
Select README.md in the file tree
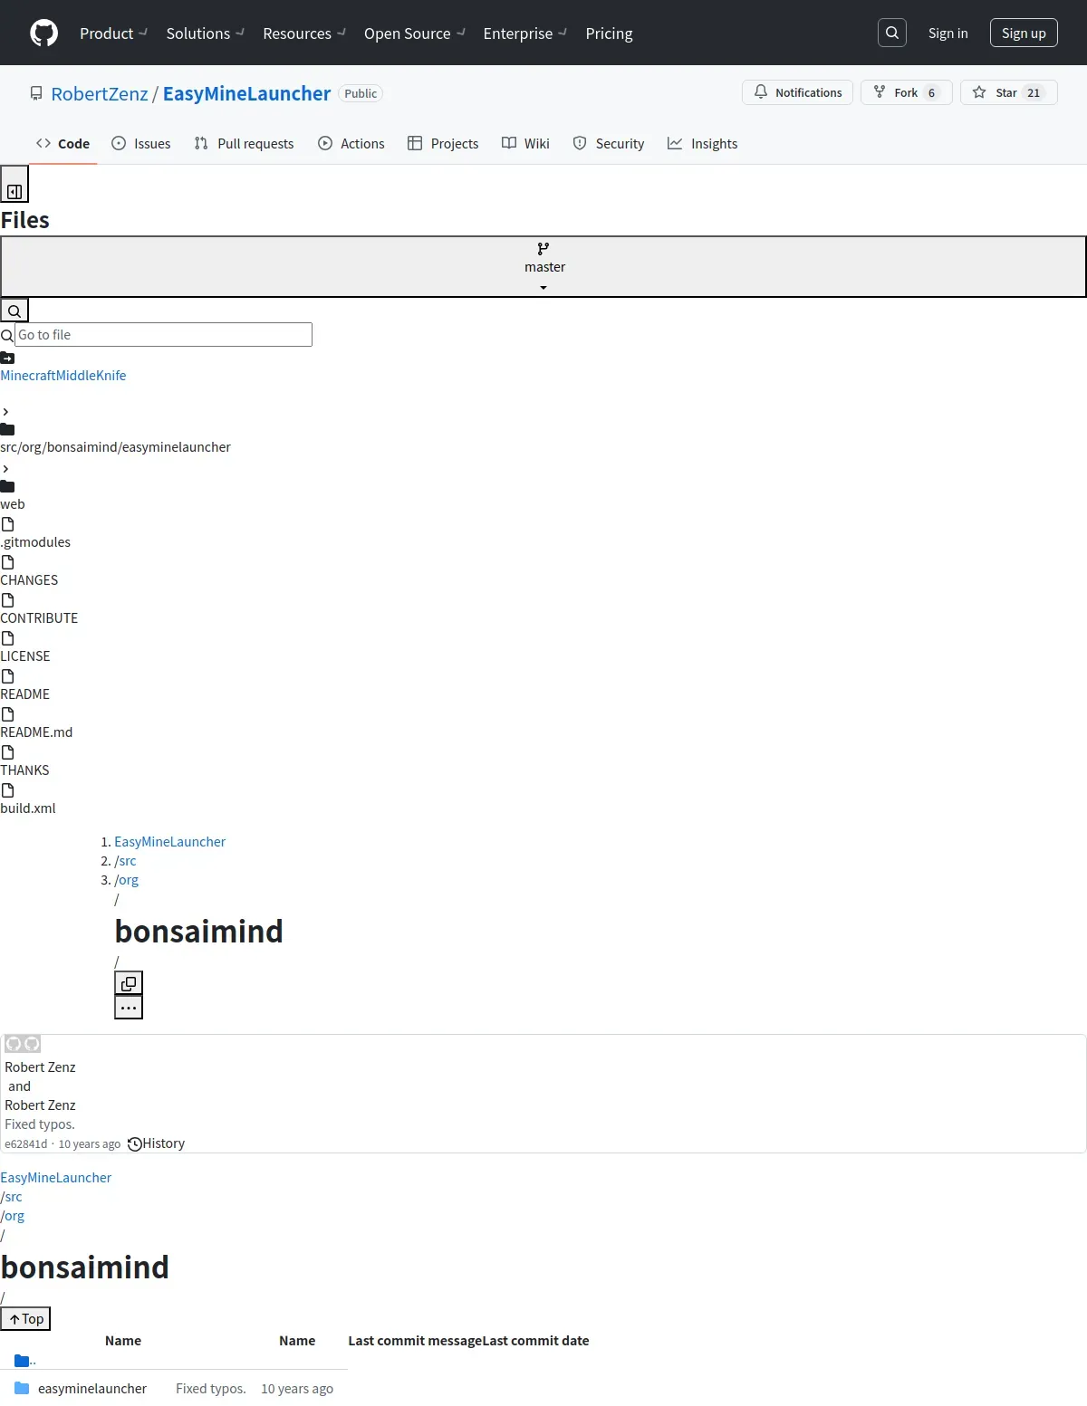pyautogui.click(x=36, y=732)
